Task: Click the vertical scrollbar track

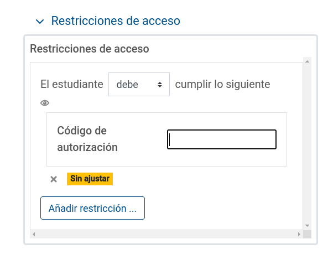Action: tap(307, 143)
